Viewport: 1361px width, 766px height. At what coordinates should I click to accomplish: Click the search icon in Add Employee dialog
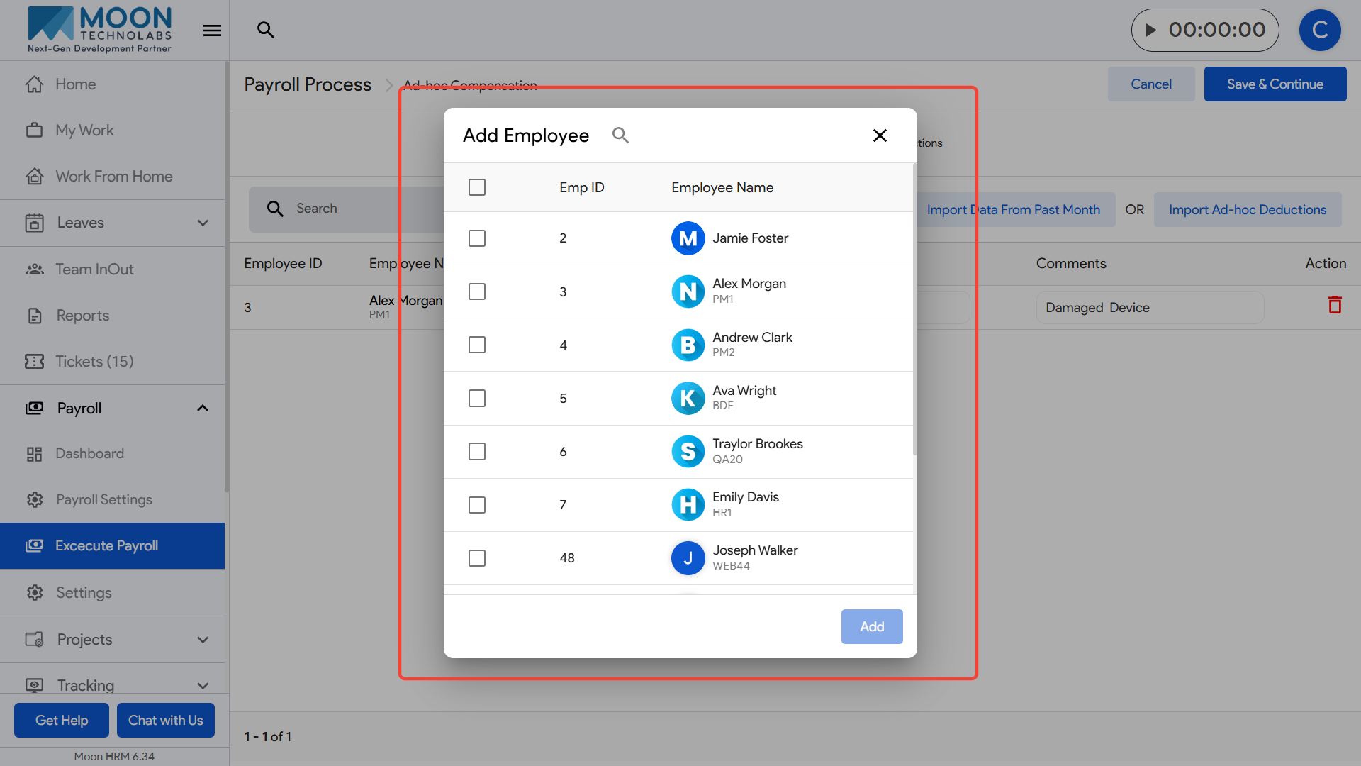[620, 135]
